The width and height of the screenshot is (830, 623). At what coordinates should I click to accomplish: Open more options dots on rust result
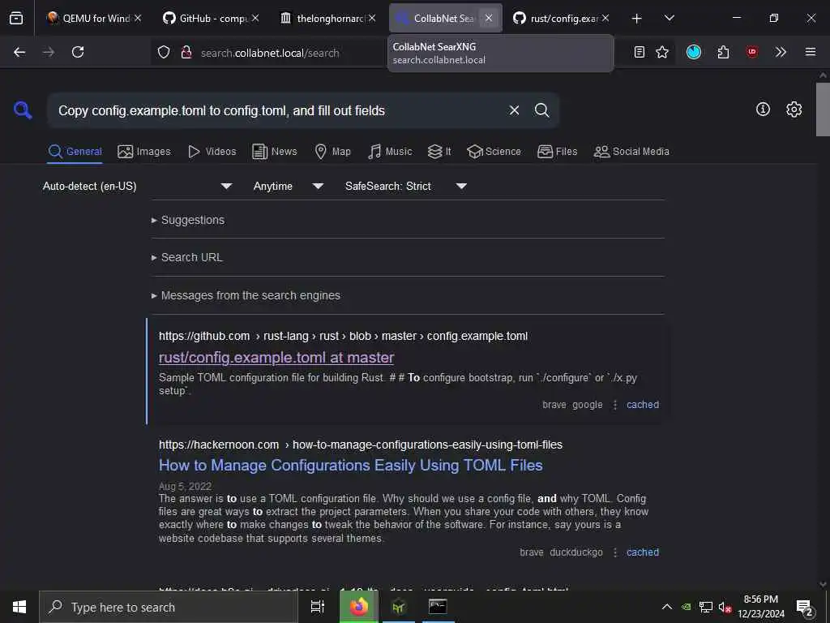(x=615, y=405)
